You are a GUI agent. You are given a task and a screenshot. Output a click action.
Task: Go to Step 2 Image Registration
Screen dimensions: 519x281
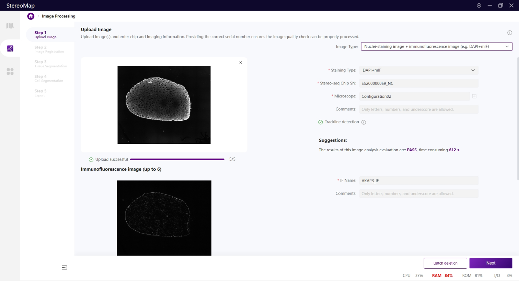click(x=49, y=49)
